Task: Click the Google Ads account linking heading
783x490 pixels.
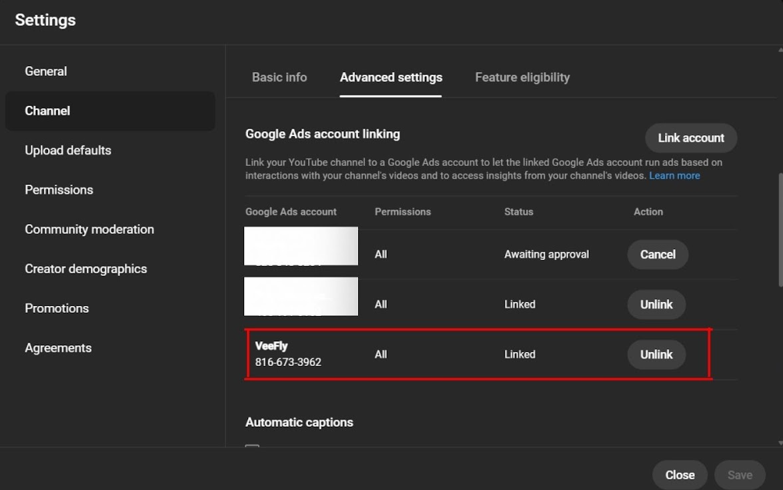Action: [323, 134]
